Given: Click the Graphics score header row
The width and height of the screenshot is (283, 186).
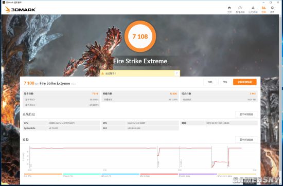Looking at the screenshot, I should click(61, 94).
